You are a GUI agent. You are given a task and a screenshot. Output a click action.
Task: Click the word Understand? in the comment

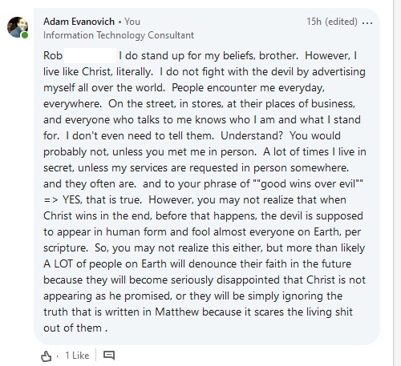pyautogui.click(x=252, y=135)
